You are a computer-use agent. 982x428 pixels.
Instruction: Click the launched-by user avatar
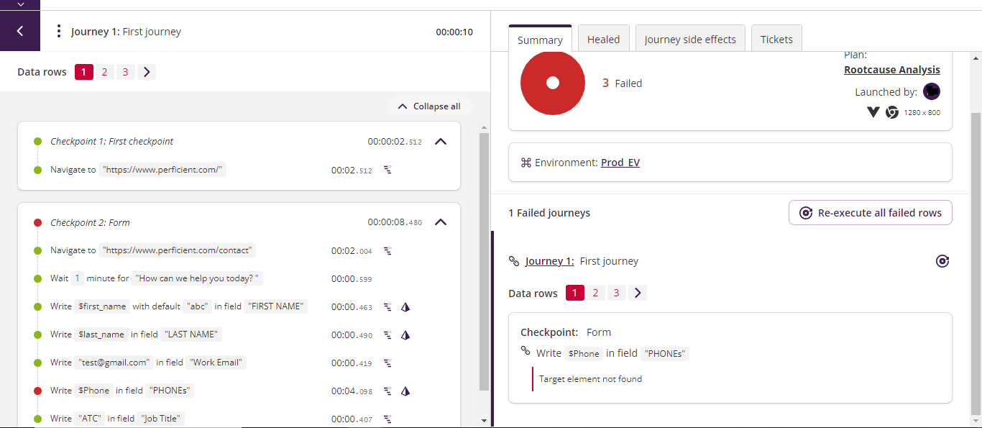(932, 91)
